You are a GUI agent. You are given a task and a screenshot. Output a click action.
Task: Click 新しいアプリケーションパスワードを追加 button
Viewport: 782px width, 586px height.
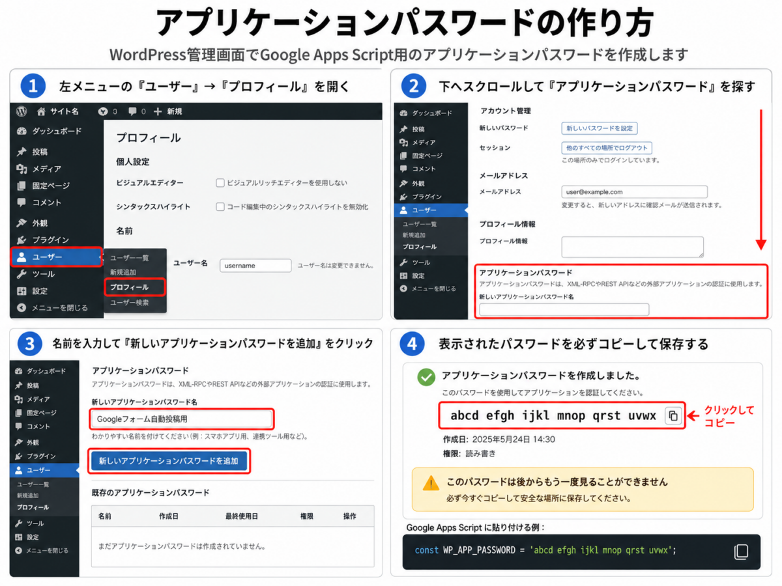pos(169,461)
